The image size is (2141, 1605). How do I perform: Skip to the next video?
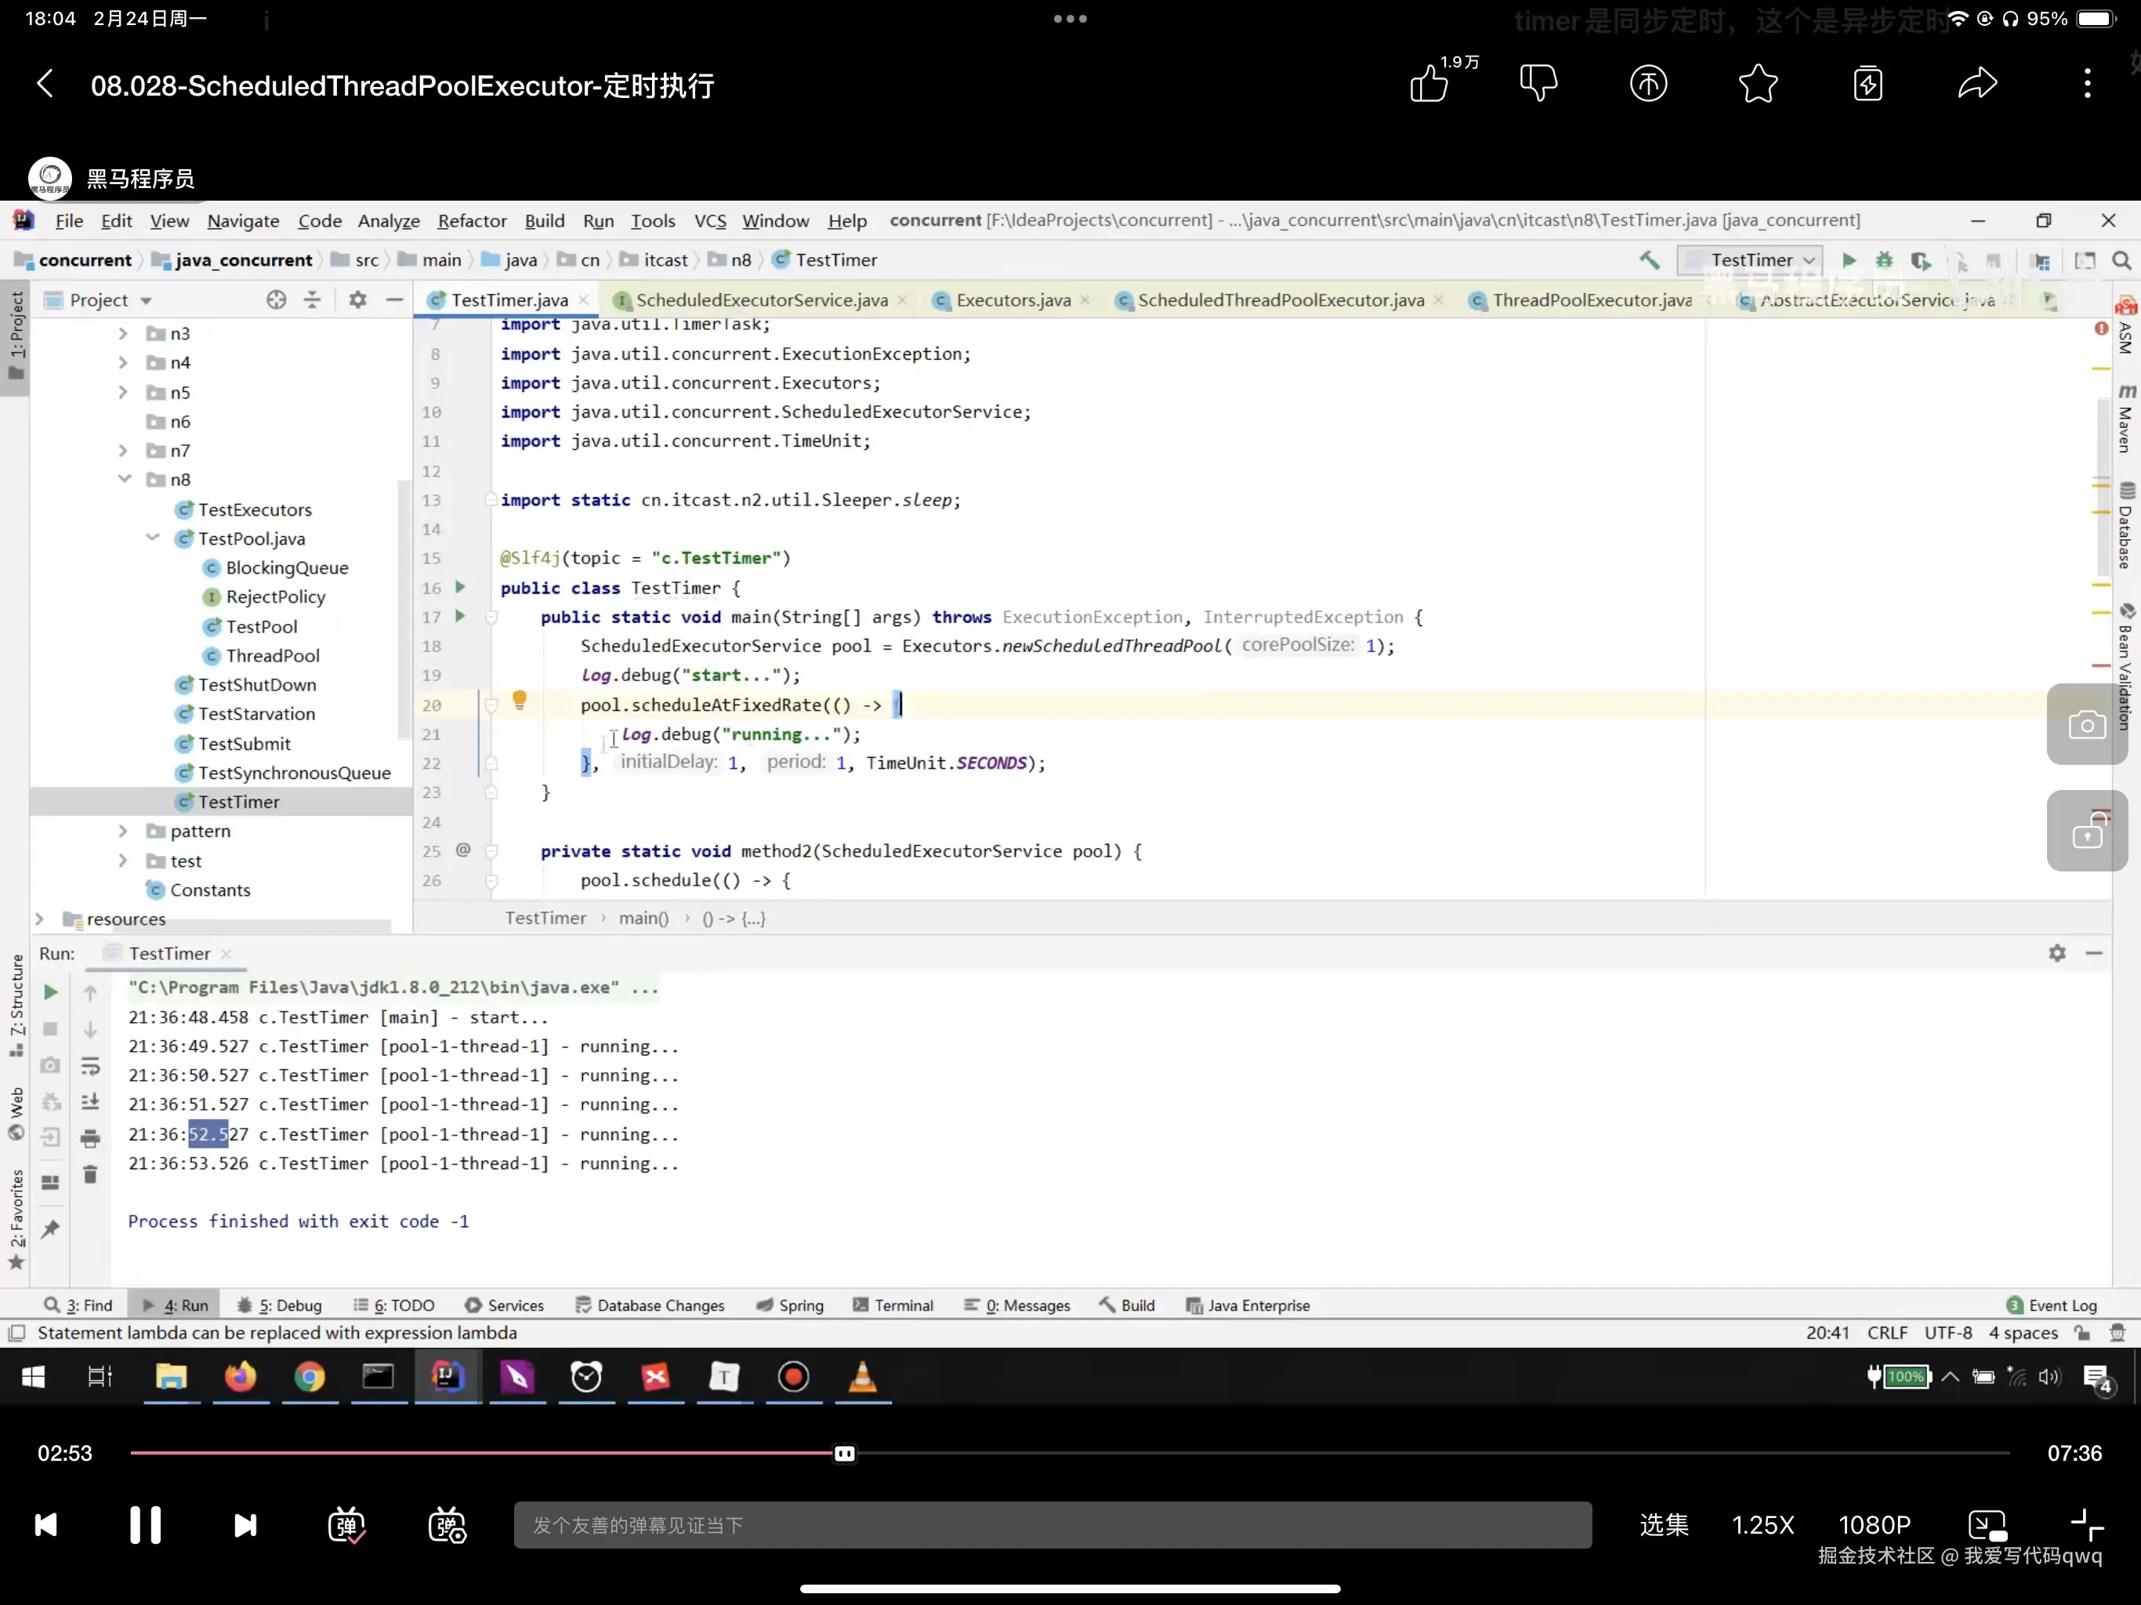[x=245, y=1524]
